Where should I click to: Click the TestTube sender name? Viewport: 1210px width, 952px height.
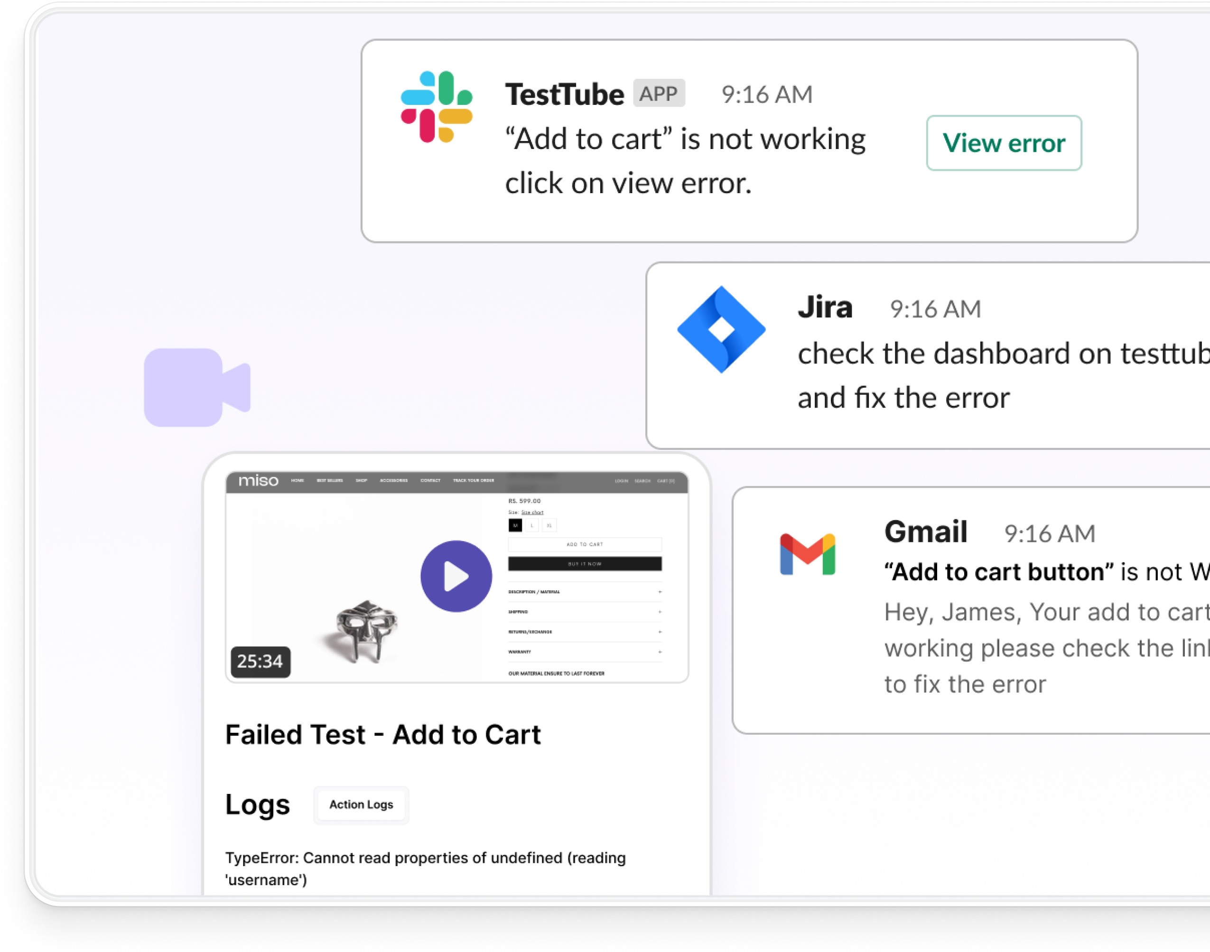pyautogui.click(x=564, y=94)
